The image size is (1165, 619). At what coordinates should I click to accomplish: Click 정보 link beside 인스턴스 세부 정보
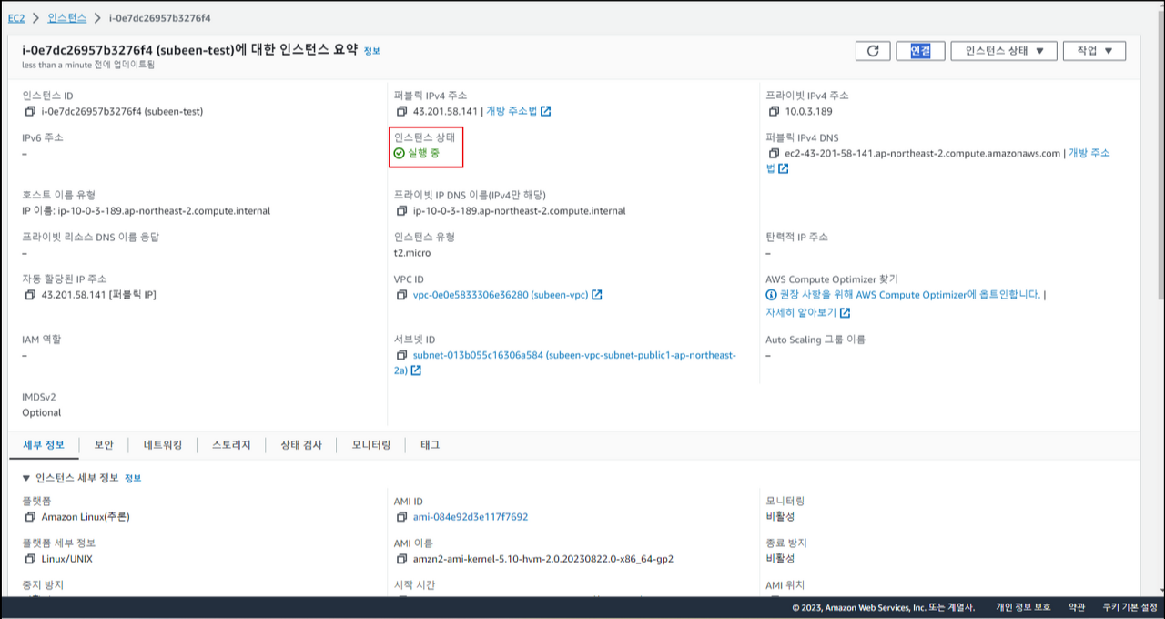point(133,478)
